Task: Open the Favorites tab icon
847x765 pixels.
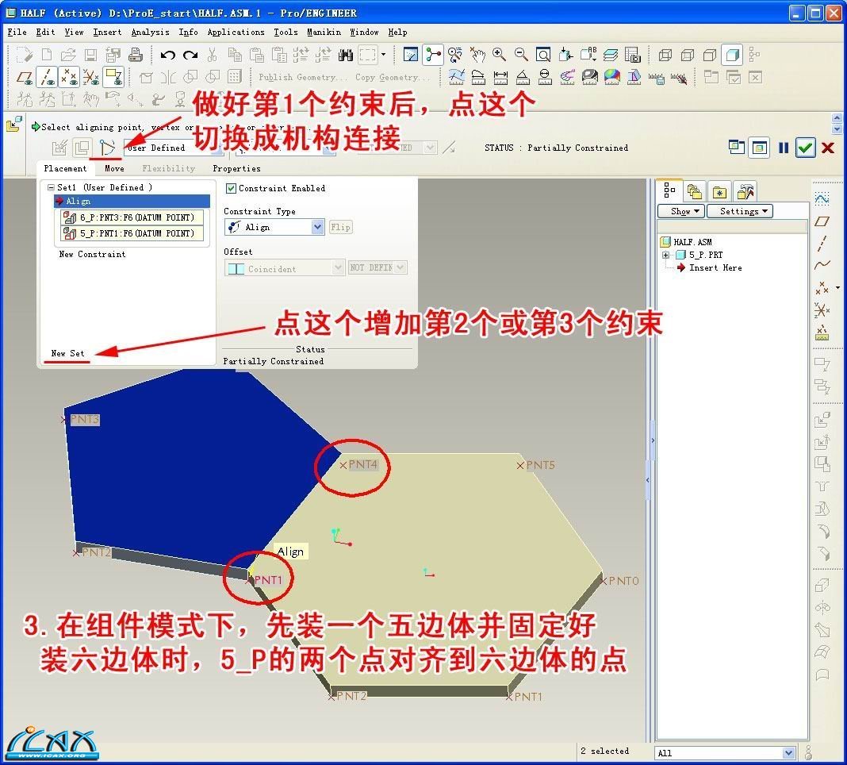Action: point(719,192)
